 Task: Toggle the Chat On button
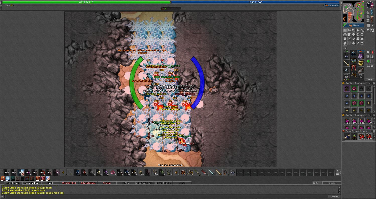334,196
